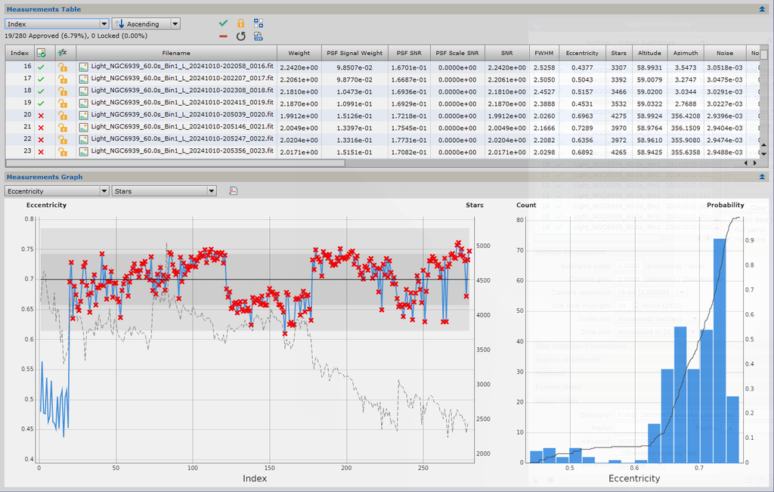Toggle approved checkmark for index 18
Viewport: 774px width, 492px height.
point(41,91)
